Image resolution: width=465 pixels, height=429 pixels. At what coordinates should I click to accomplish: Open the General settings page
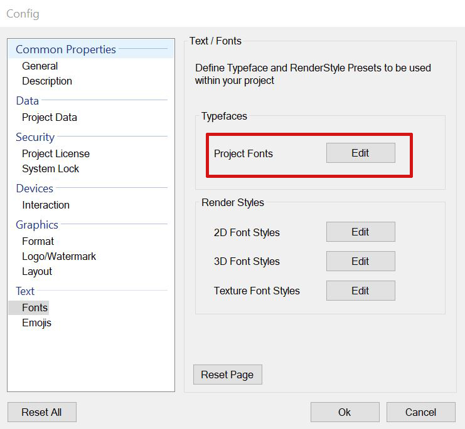pyautogui.click(x=40, y=66)
